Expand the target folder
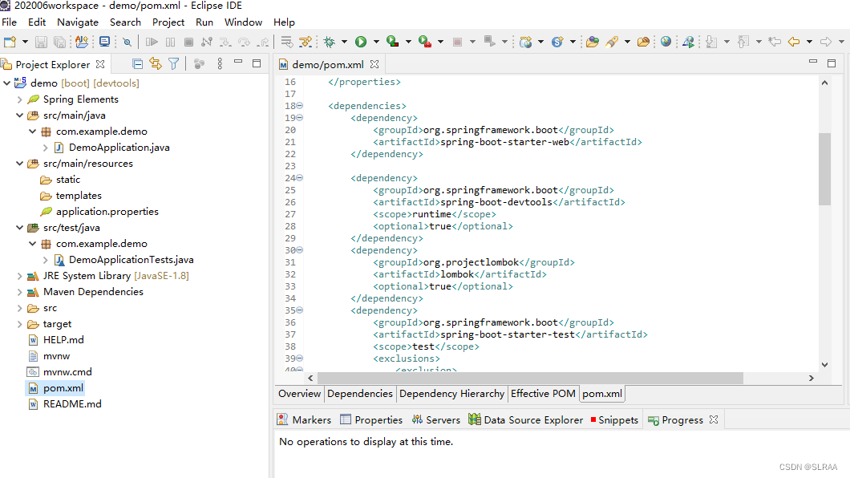The width and height of the screenshot is (850, 478). [19, 324]
